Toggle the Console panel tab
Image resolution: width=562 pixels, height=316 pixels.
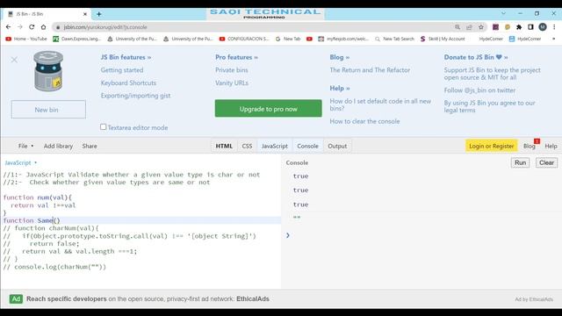tap(307, 146)
